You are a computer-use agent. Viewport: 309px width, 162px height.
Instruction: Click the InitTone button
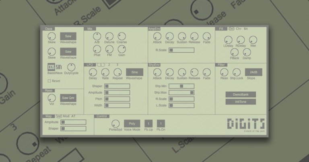coord(241,102)
